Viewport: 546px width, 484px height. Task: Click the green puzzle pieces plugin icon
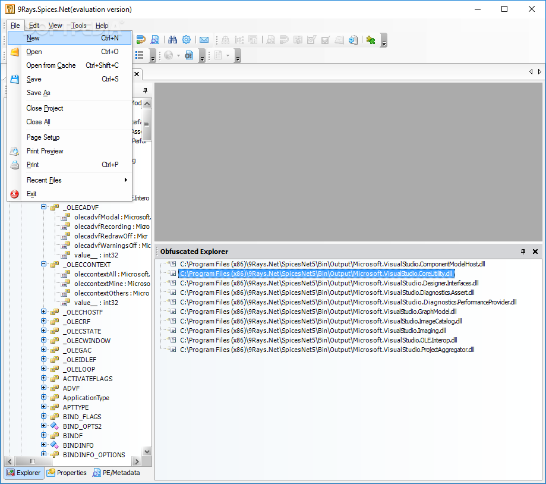tap(371, 40)
